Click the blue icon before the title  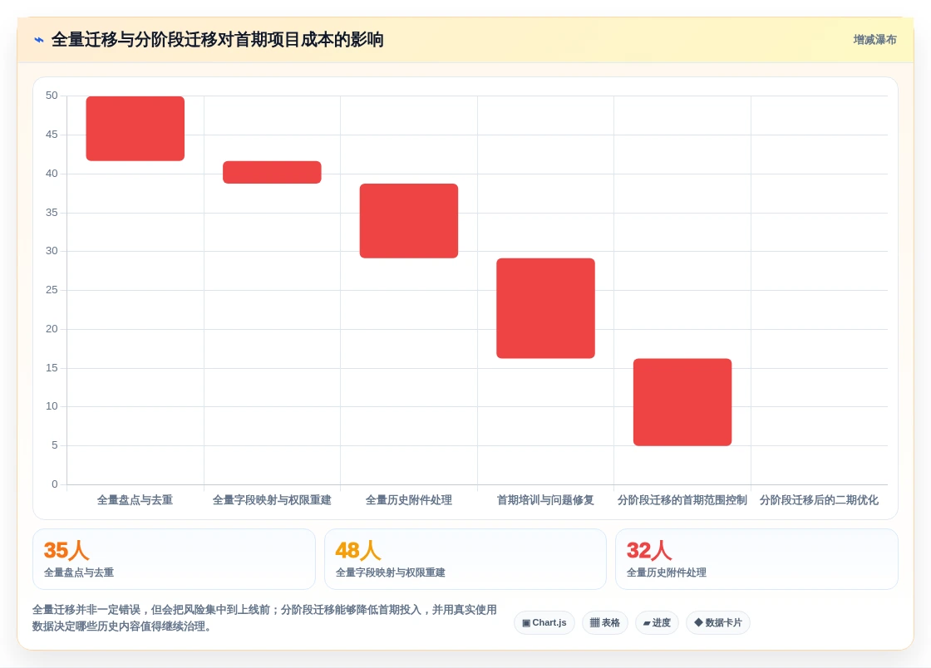point(39,41)
